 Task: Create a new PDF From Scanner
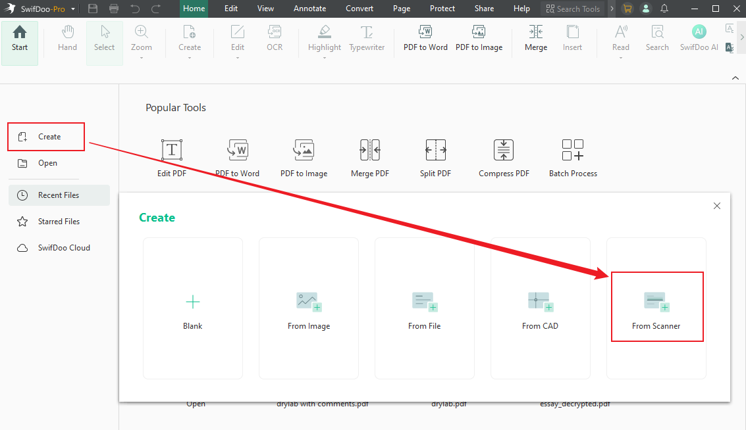[656, 307]
